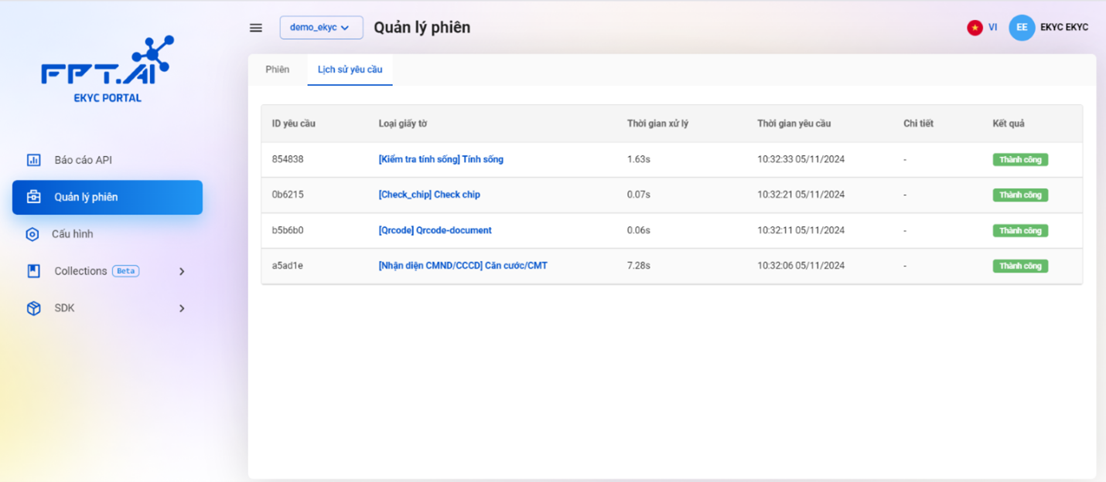The width and height of the screenshot is (1106, 482).
Task: Open the Nhận diện CMND/CCCD request link
Action: pyautogui.click(x=463, y=266)
